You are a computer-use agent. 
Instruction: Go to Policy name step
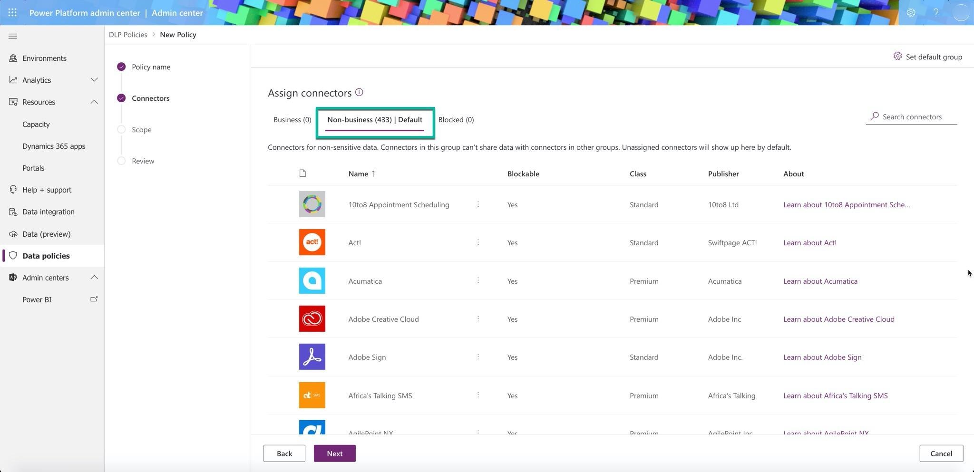pyautogui.click(x=144, y=67)
